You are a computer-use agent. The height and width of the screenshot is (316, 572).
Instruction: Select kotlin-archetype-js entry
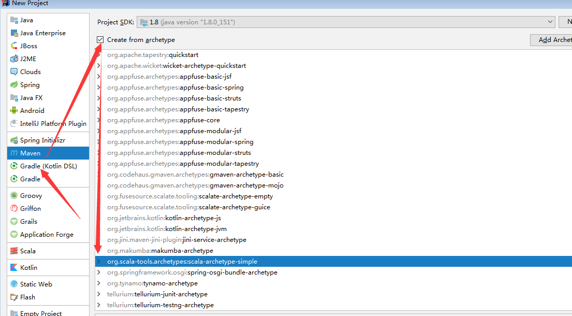pyautogui.click(x=164, y=218)
